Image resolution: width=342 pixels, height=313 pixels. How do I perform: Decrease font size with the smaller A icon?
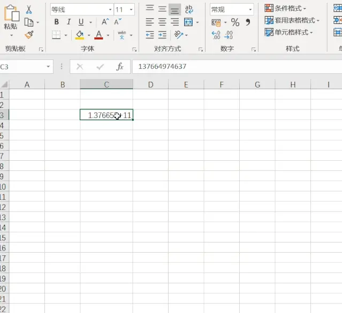(x=118, y=22)
